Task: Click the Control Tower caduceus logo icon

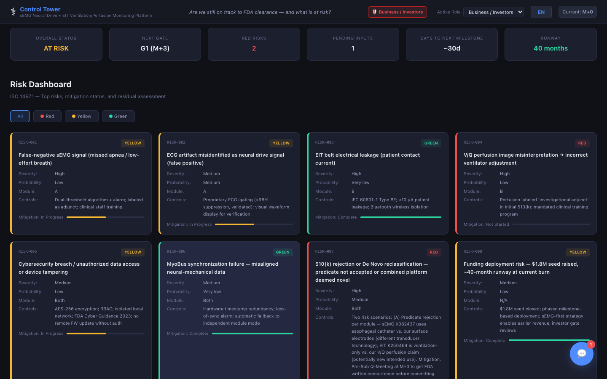Action: 13,12
